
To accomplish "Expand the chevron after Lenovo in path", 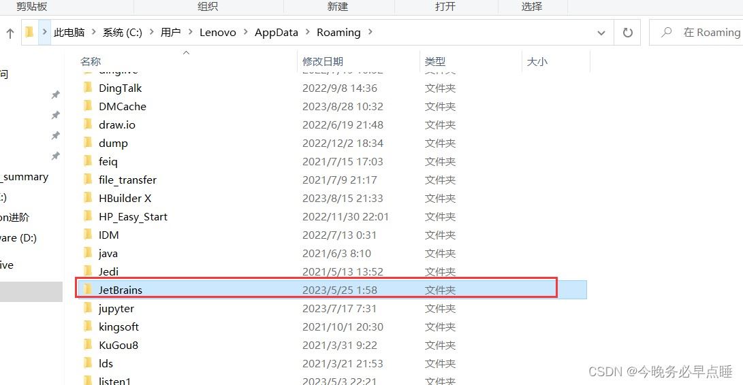I will coord(245,32).
